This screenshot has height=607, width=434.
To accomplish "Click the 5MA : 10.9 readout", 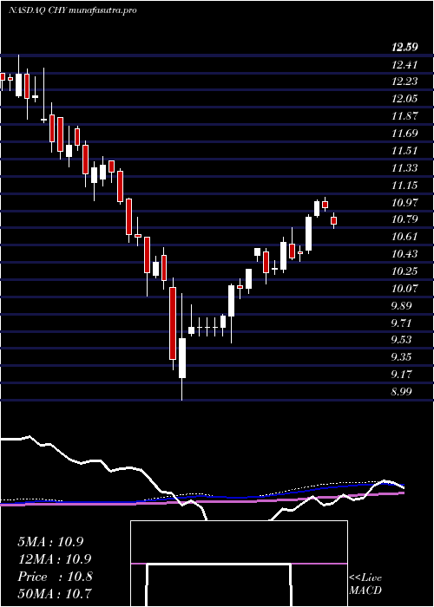I will pyautogui.click(x=50, y=542).
